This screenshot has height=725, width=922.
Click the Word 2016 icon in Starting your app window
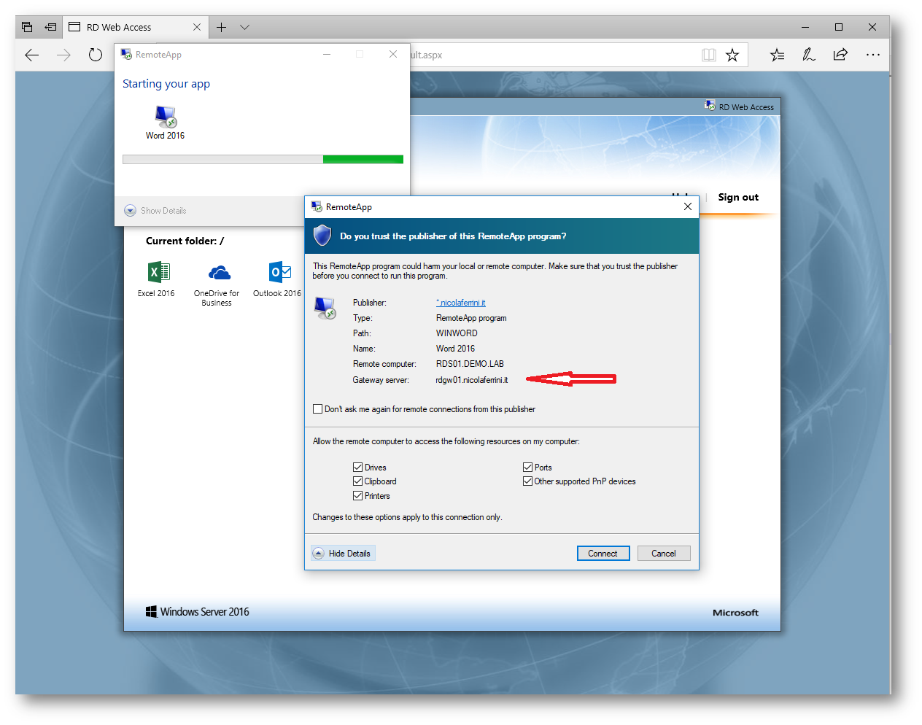[166, 117]
